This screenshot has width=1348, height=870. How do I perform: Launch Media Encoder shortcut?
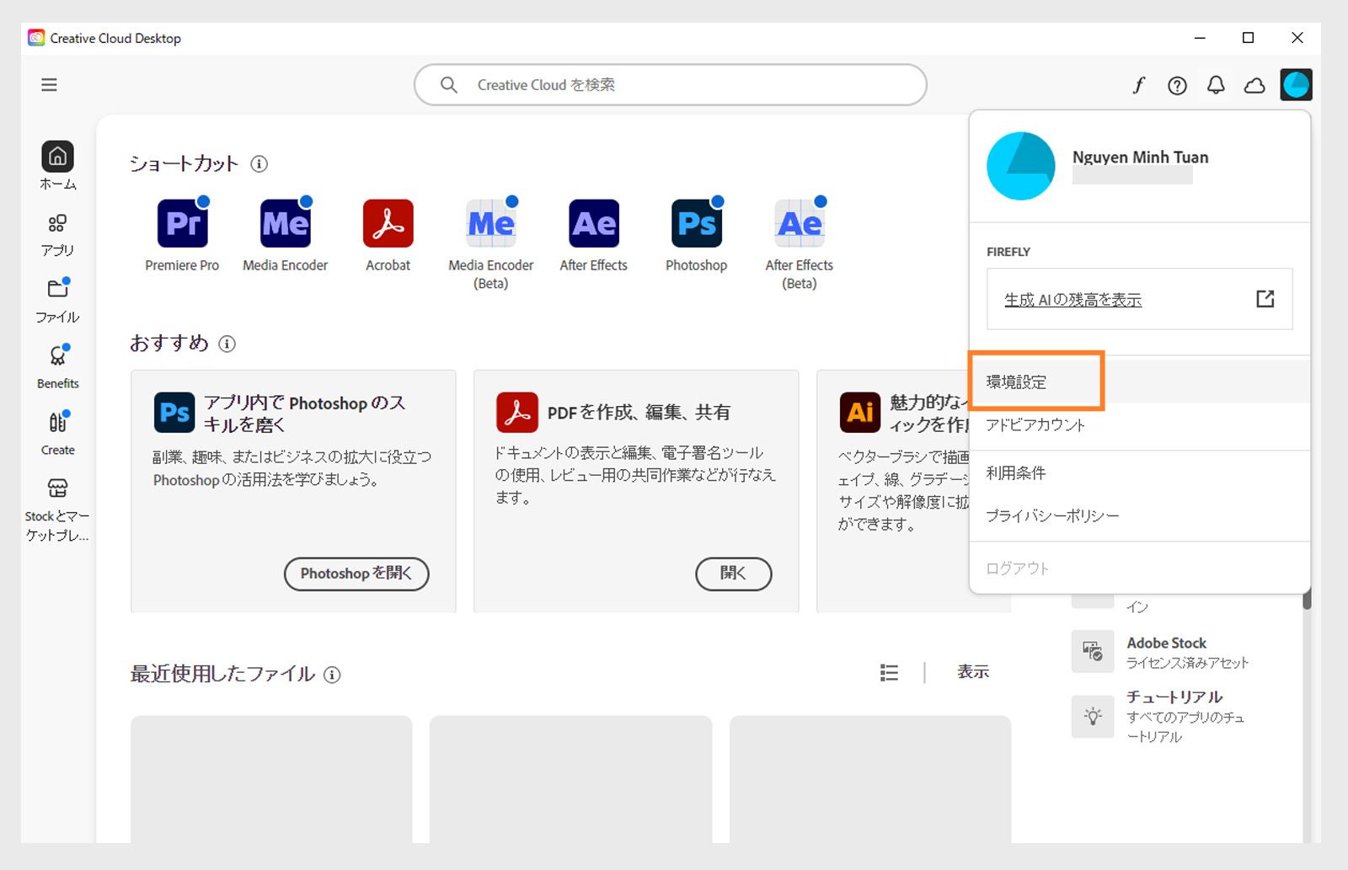pos(285,222)
